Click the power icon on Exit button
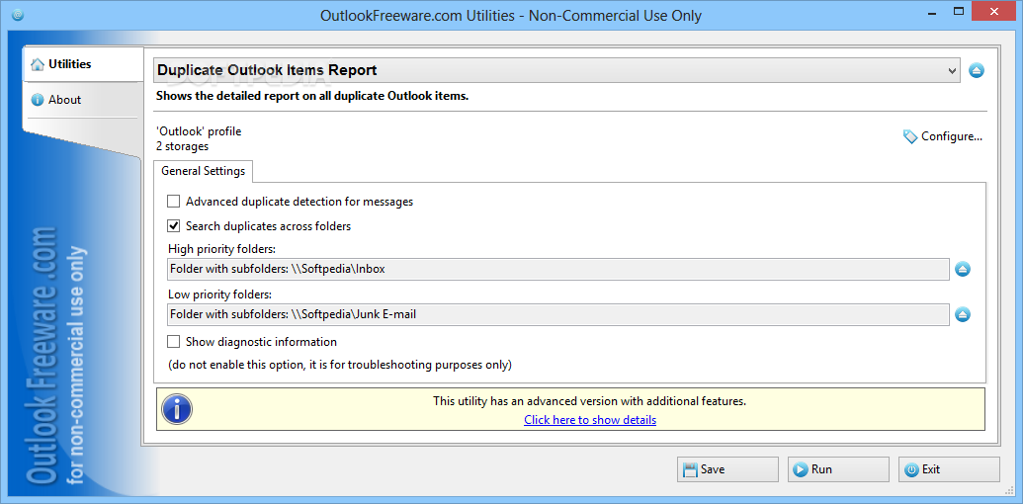The height and width of the screenshot is (504, 1023). point(911,469)
